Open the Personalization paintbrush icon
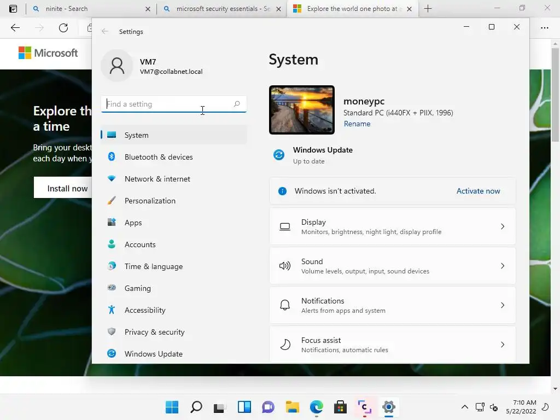Viewport: 560px width, 420px height. tap(112, 200)
